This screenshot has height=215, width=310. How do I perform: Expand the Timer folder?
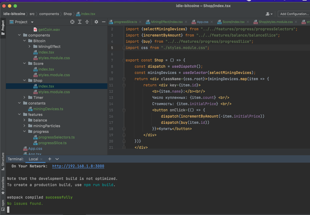click(x=25, y=98)
